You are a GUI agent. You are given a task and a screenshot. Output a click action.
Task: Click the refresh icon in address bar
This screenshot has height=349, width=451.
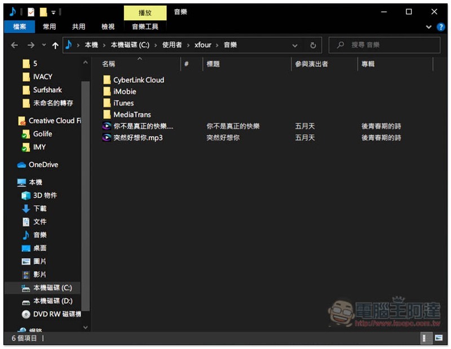coord(313,46)
